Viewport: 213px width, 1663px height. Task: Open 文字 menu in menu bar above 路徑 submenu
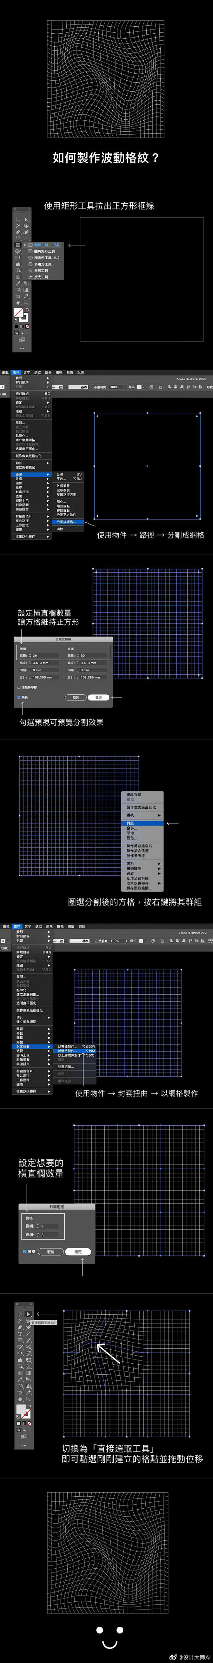click(x=27, y=372)
